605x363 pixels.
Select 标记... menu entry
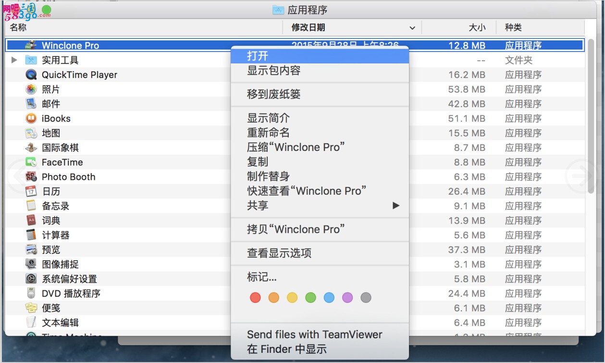(x=320, y=277)
